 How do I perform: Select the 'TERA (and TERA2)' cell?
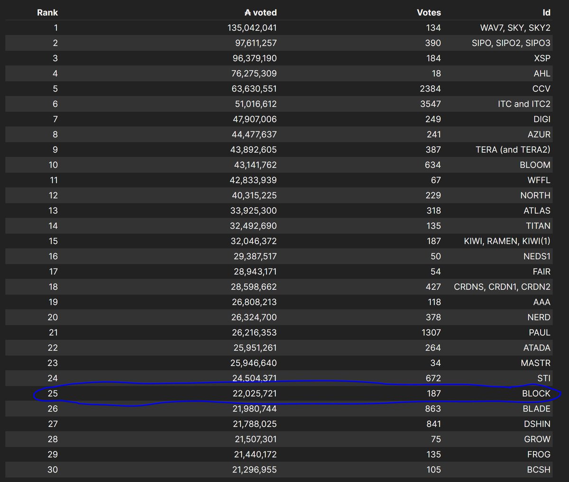click(x=513, y=149)
